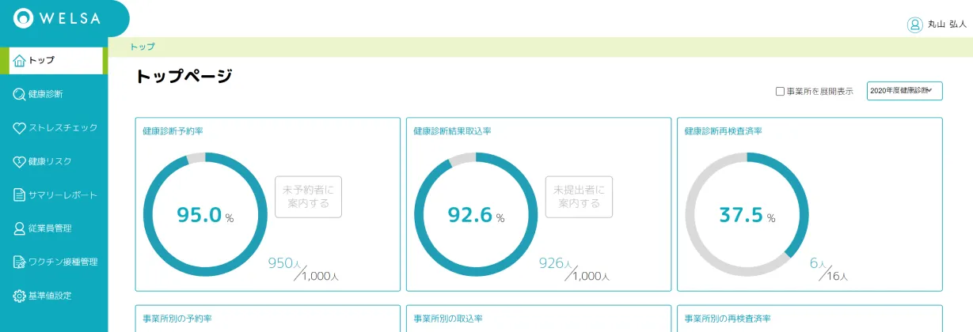Viewport: 973px width, 332px height.
Task: Click the vaccine record icon beside ワクチン接種管理
Action: [20, 262]
